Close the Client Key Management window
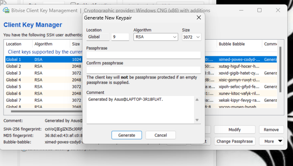Screen dimensions: 293x166 [x=278, y=10]
